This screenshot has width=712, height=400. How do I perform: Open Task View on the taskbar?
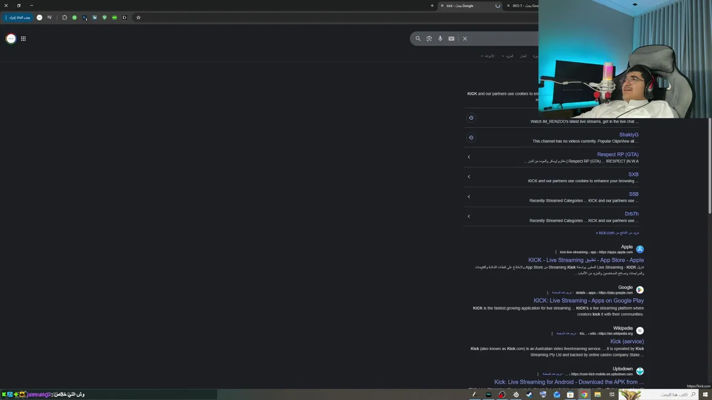(x=612, y=394)
